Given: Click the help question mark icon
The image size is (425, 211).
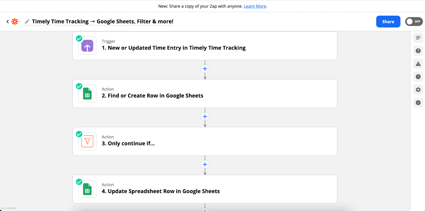Looking at the screenshot, I should [x=418, y=51].
